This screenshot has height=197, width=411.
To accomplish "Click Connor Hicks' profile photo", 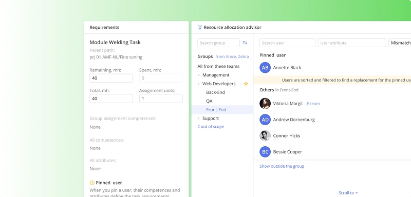I will (x=265, y=136).
